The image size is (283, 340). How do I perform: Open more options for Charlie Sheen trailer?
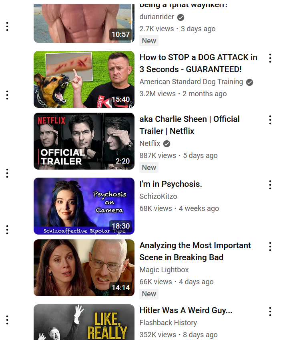coord(270,120)
